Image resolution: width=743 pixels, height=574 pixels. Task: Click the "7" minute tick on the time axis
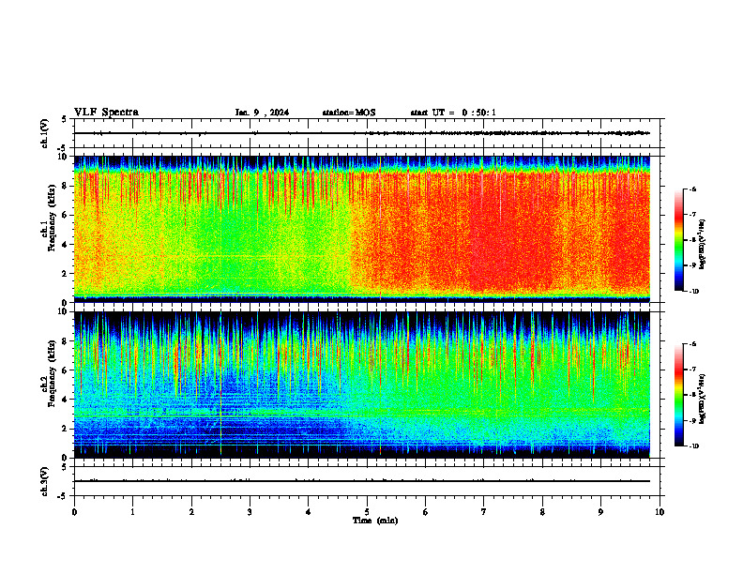(x=484, y=512)
